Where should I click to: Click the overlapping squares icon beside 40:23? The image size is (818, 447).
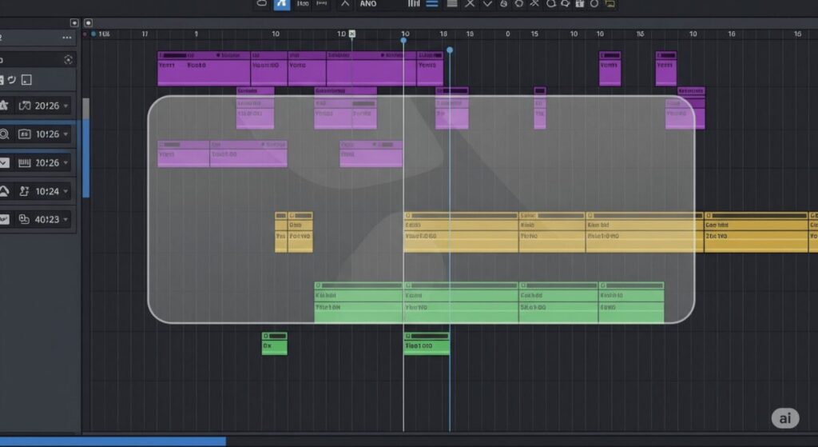coord(24,219)
